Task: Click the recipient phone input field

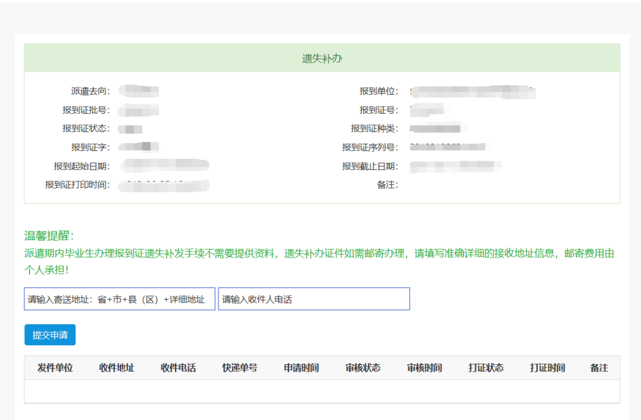Action: click(x=314, y=299)
